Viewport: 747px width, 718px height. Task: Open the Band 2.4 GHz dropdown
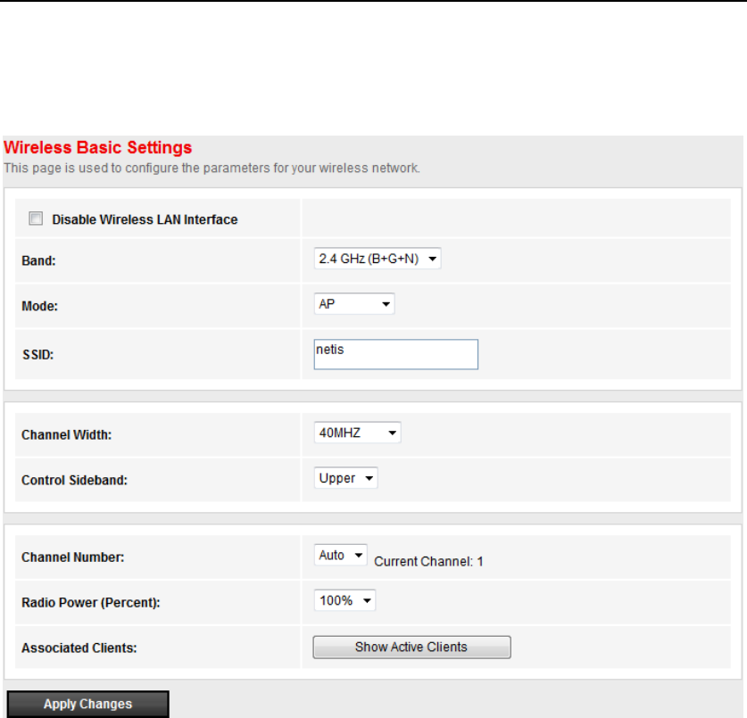pyautogui.click(x=378, y=259)
